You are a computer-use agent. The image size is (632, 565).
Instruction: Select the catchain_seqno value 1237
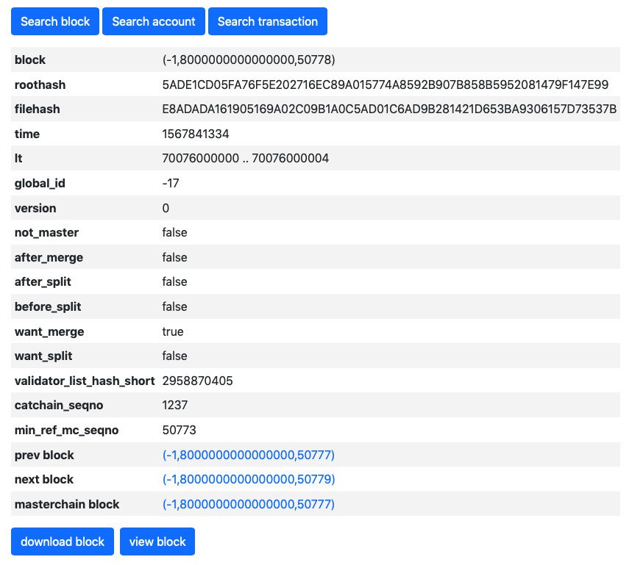pos(175,406)
